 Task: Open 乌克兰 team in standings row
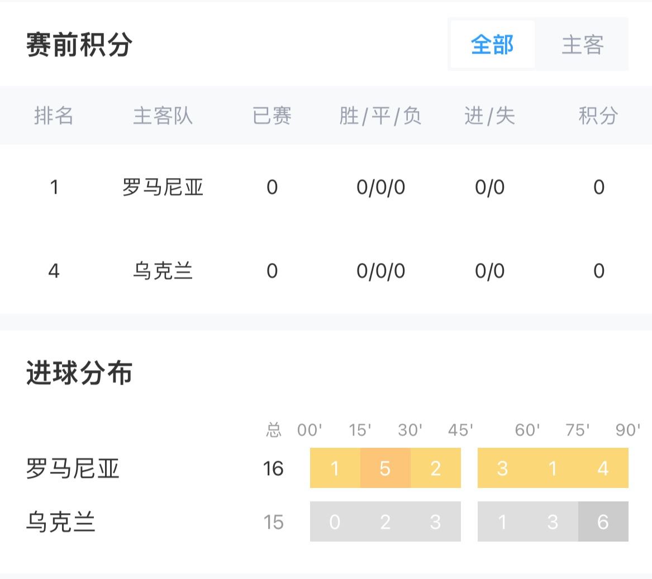(x=163, y=271)
